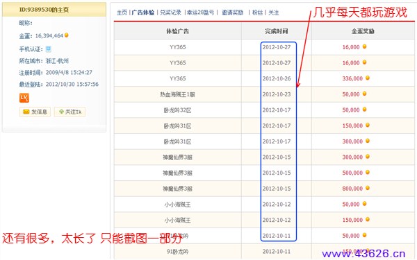
Task: Click the 昵称 label in profile panel
Action: tap(26, 23)
